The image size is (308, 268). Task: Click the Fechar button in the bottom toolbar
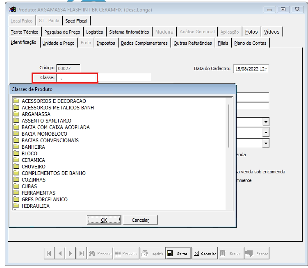(257, 254)
